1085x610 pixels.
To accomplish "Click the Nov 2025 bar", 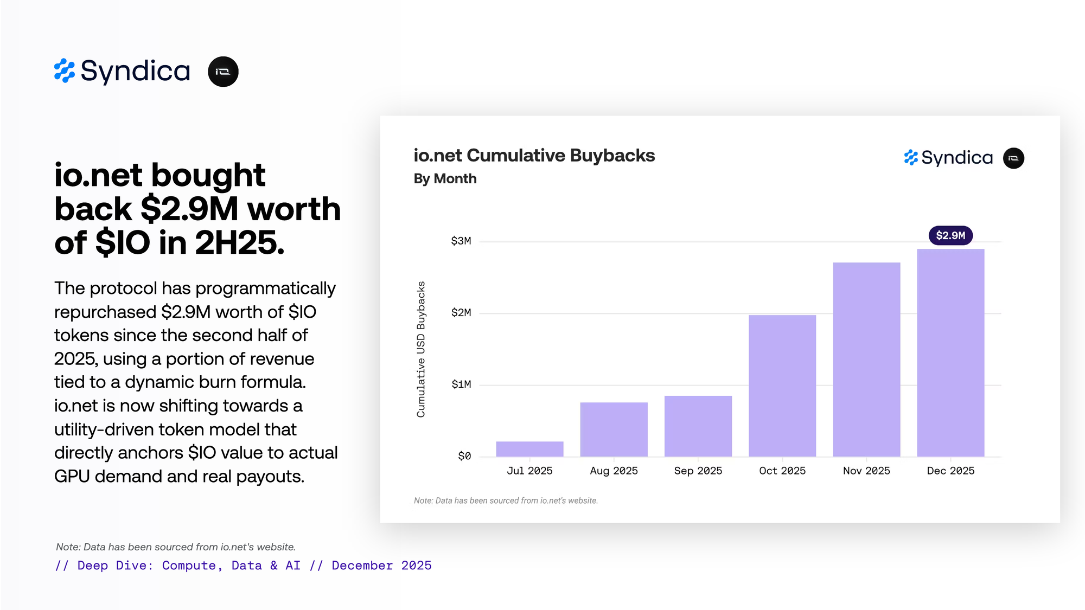I will (x=866, y=359).
